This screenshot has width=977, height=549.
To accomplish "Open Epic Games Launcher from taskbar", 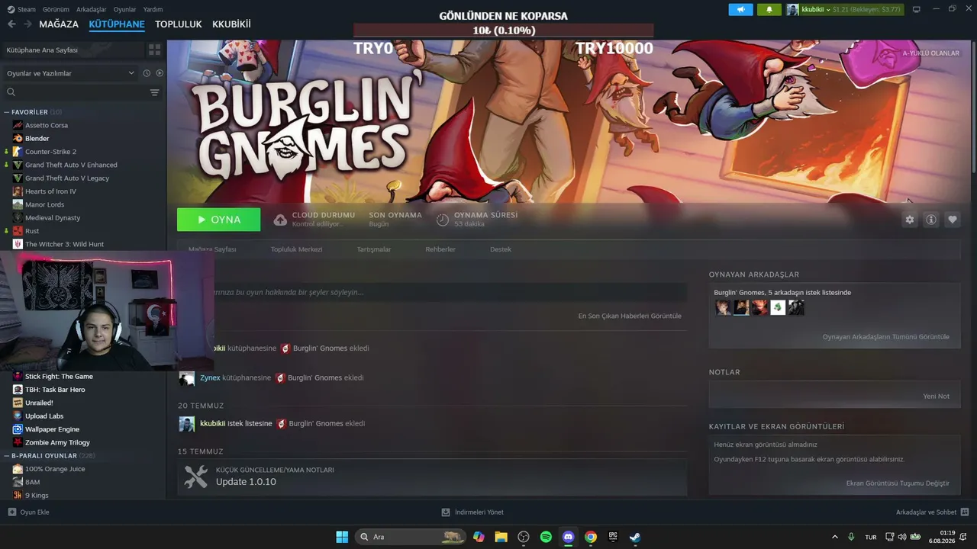I will pos(612,537).
